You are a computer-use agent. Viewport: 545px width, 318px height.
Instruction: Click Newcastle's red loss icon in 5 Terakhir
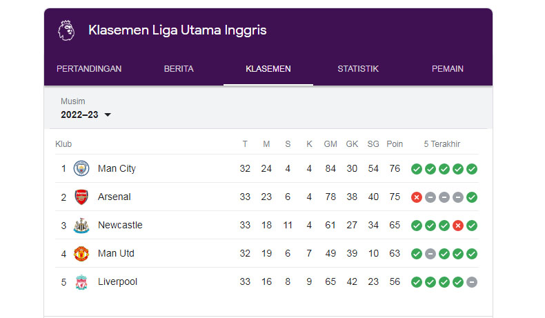pyautogui.click(x=458, y=226)
